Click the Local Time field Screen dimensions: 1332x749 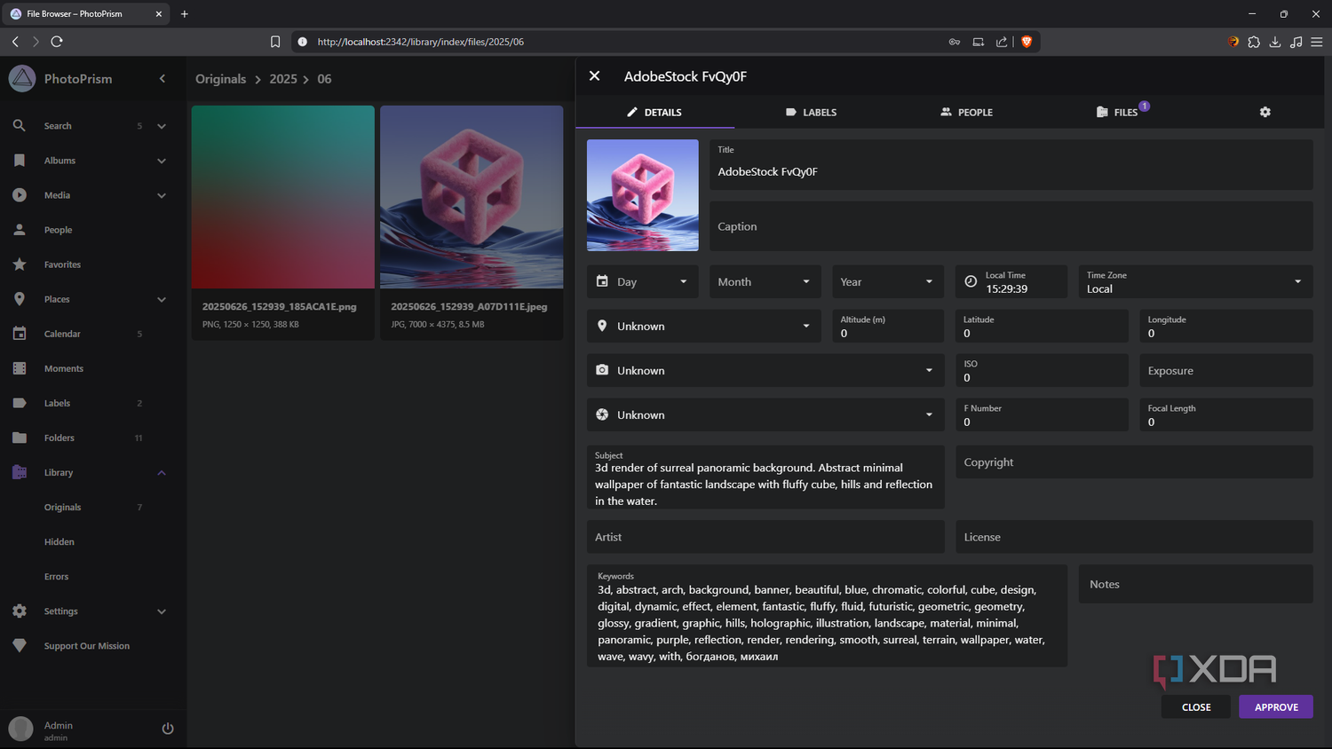coord(1011,281)
